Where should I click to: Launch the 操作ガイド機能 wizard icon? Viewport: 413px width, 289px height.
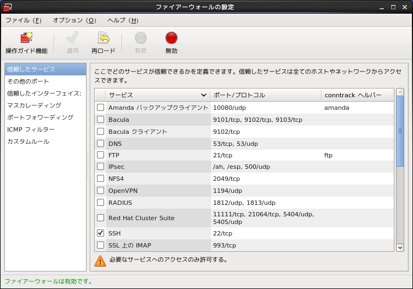(x=26, y=38)
